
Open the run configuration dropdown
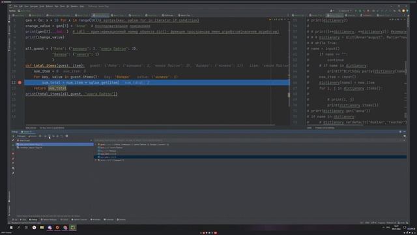(x=345, y=11)
